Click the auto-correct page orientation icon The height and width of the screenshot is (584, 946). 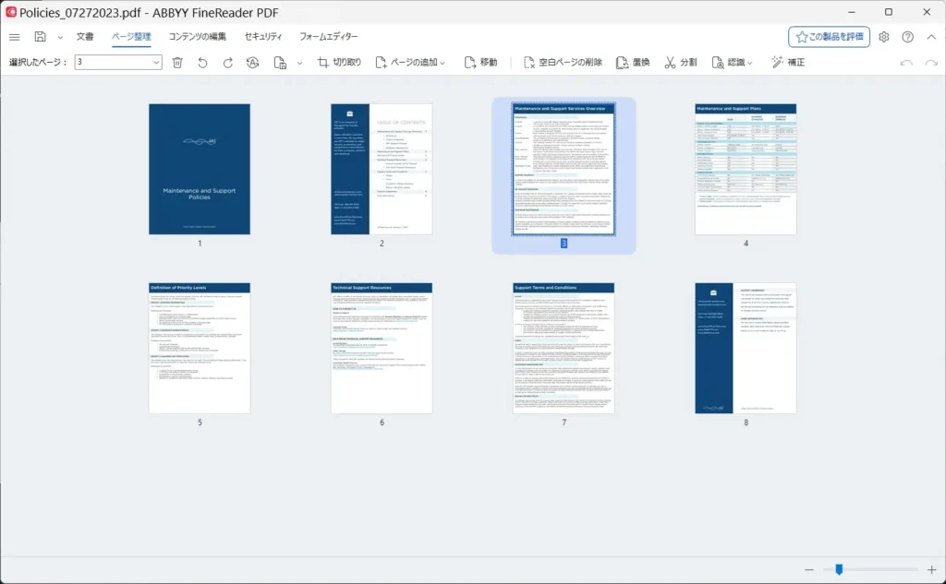[x=253, y=62]
